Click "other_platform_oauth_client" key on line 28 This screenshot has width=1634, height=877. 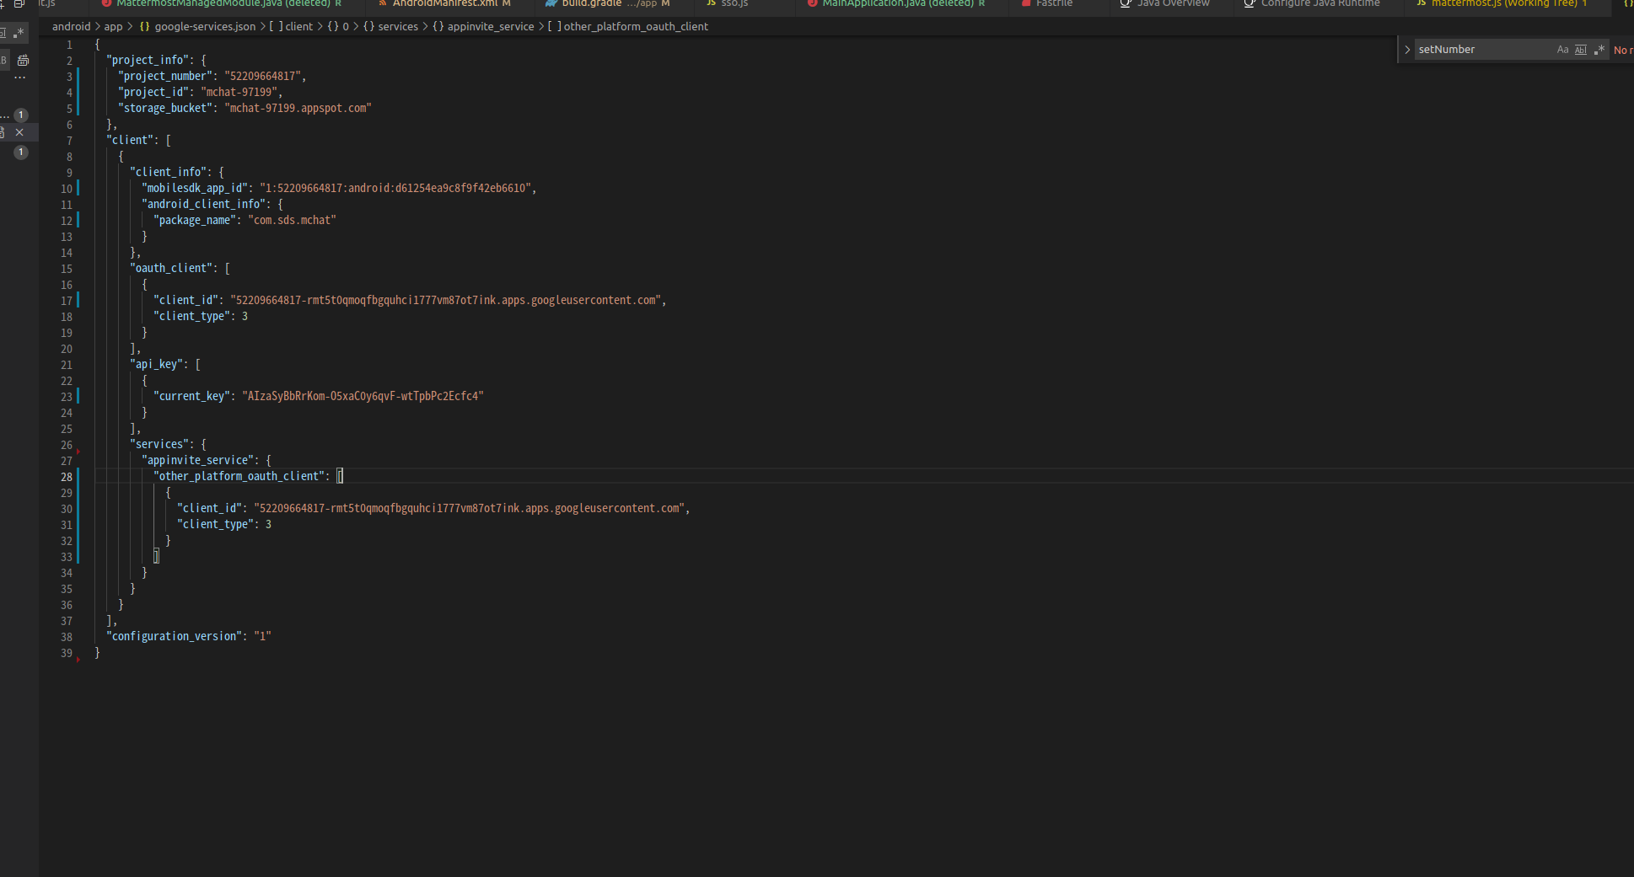[x=239, y=476]
